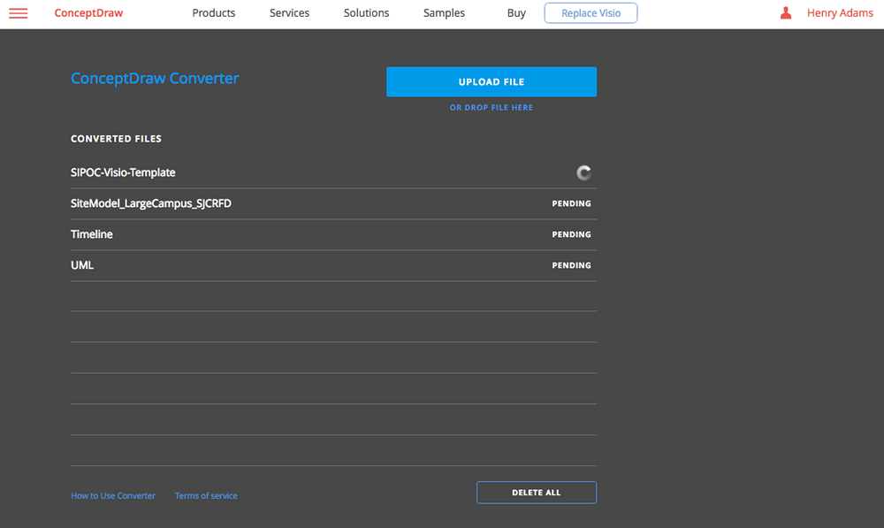This screenshot has height=528, width=884.
Task: Select the SiteModel_LargeCampus_SJCRFD file name
Action: pyautogui.click(x=151, y=203)
